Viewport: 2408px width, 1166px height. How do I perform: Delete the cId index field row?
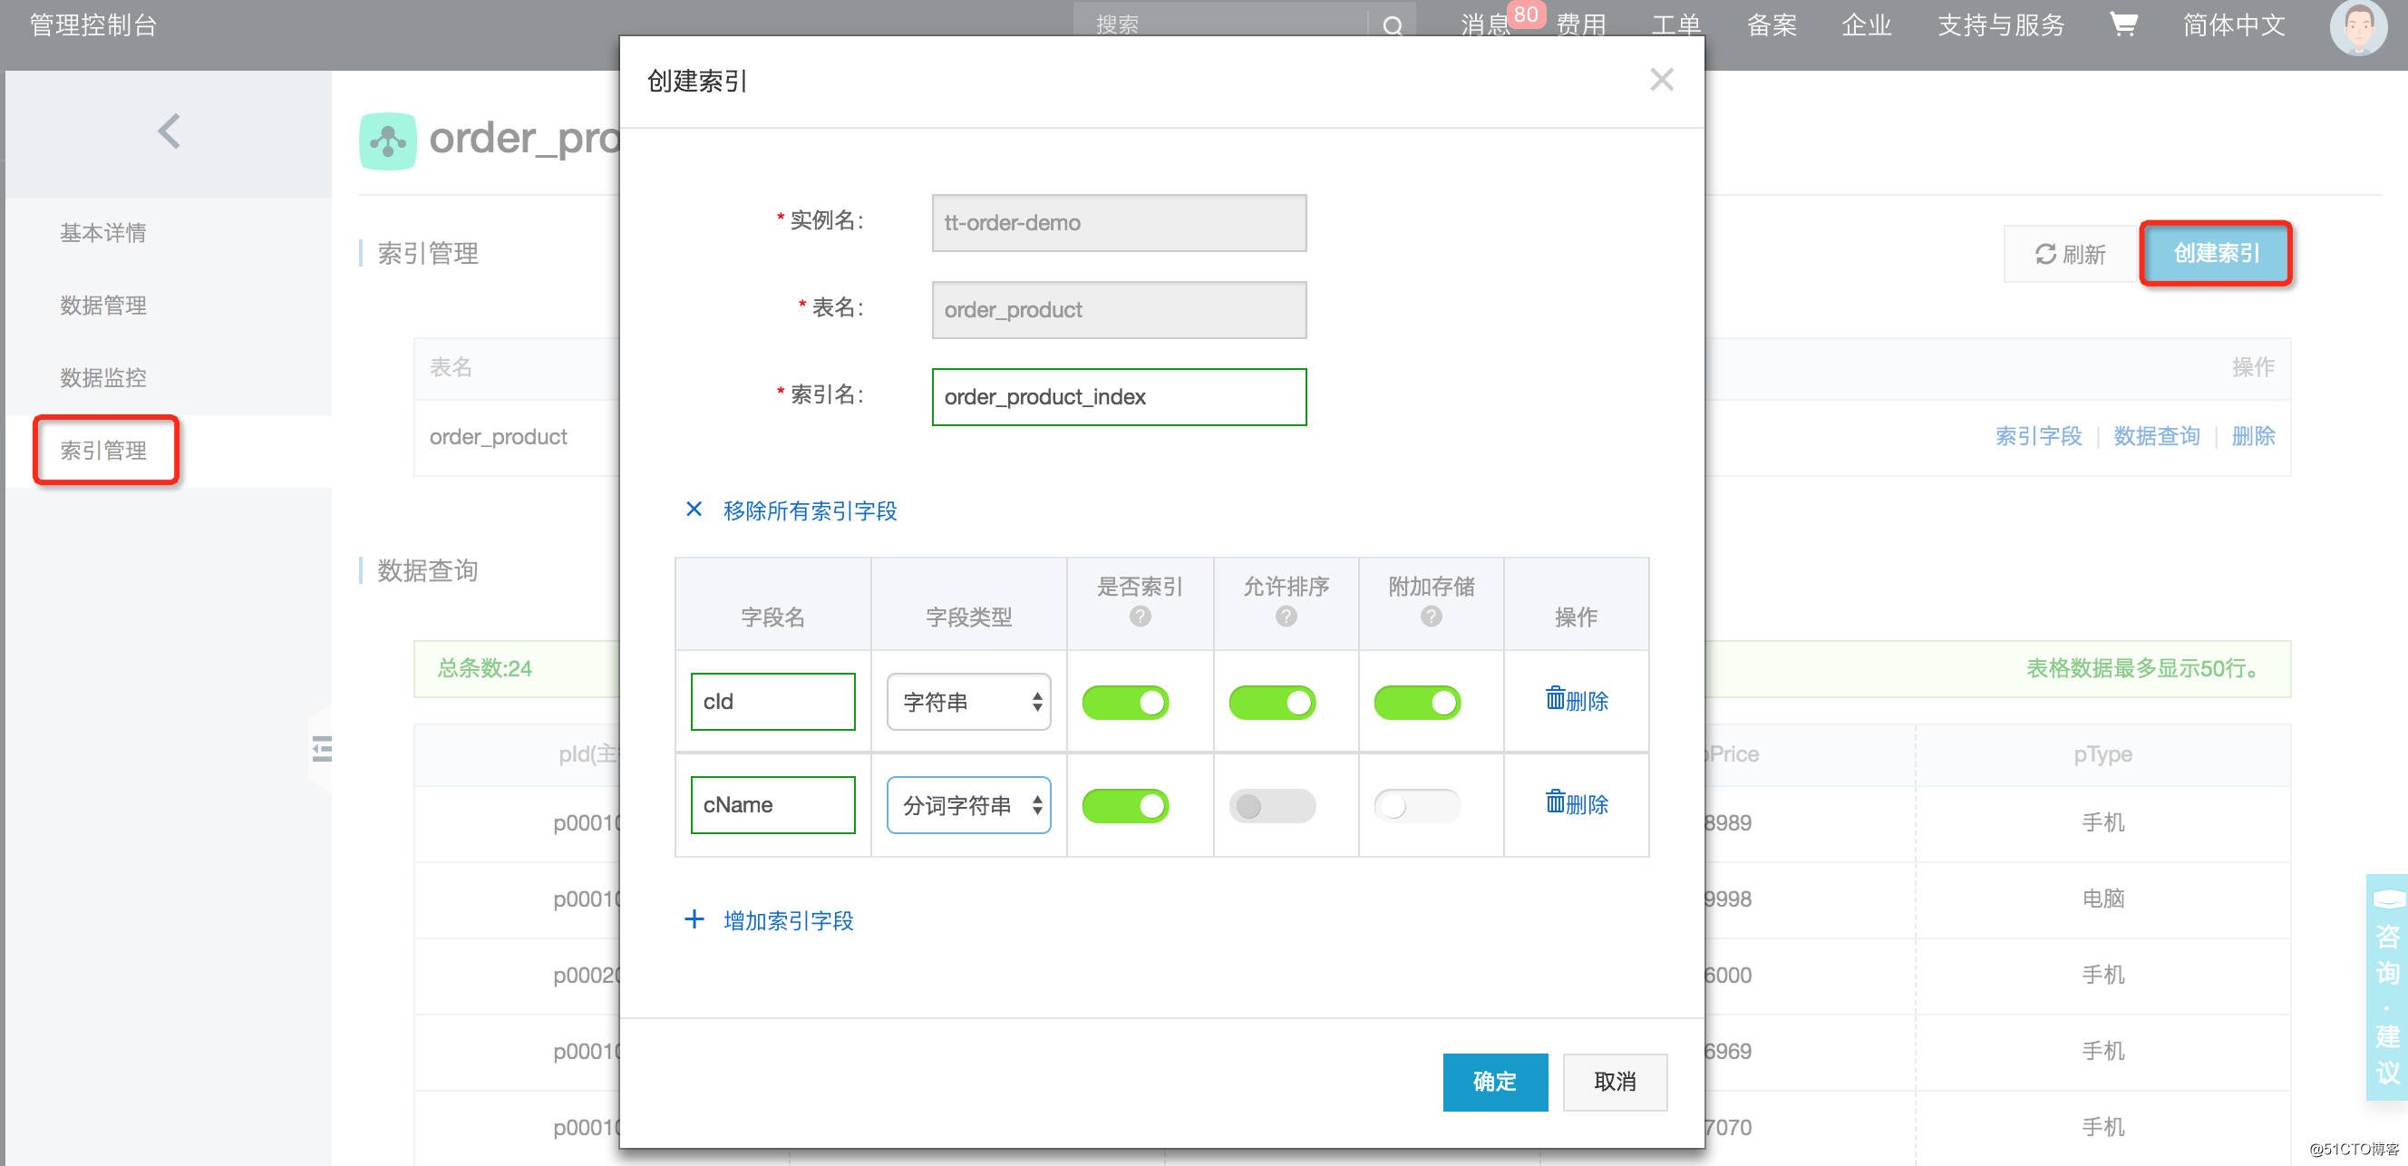[1575, 700]
